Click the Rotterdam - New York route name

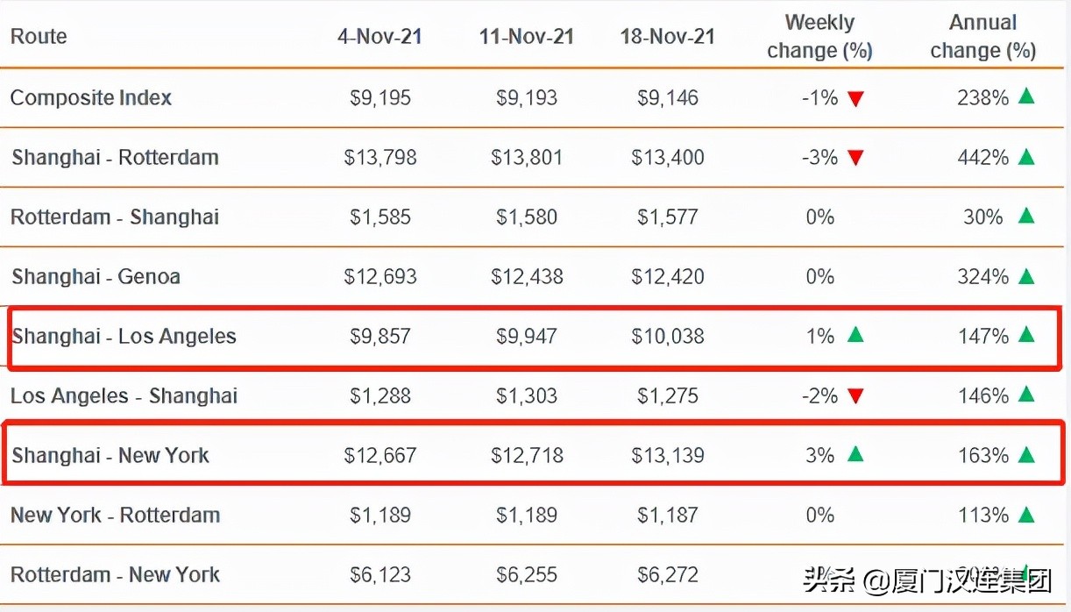pyautogui.click(x=115, y=575)
